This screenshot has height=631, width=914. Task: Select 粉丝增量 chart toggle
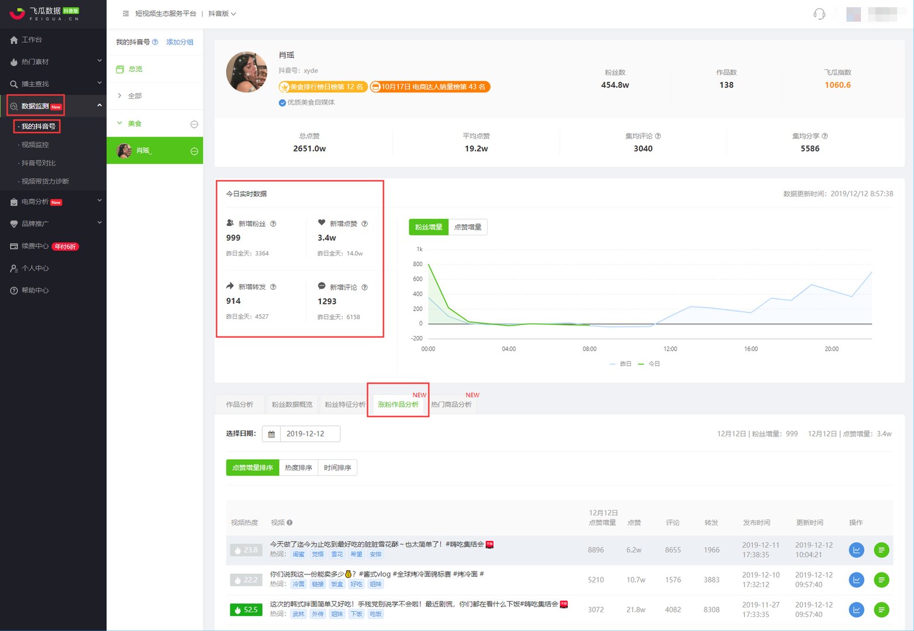tap(429, 227)
